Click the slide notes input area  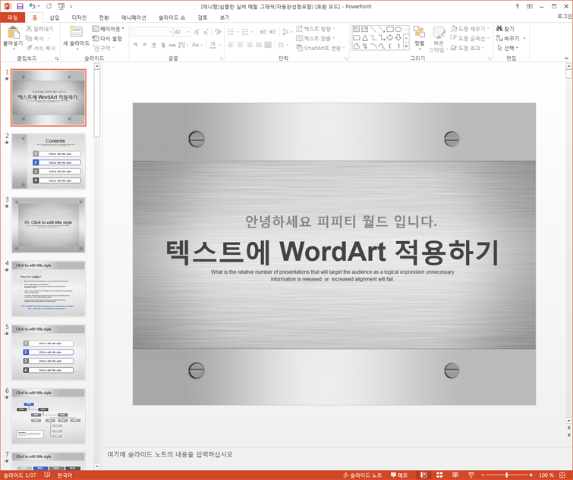tap(333, 454)
